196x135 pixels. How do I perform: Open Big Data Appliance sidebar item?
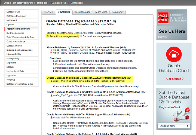point(22,33)
